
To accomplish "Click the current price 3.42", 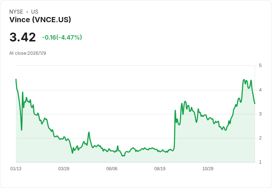I will coord(23,37).
